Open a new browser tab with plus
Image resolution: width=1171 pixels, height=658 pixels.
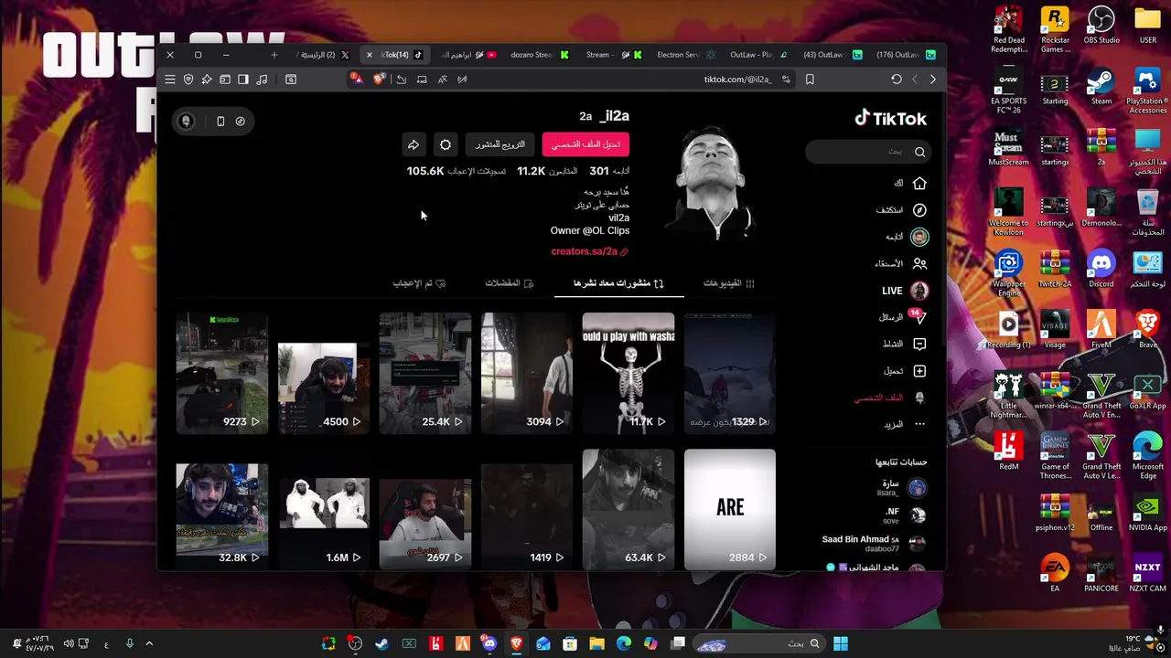(274, 55)
